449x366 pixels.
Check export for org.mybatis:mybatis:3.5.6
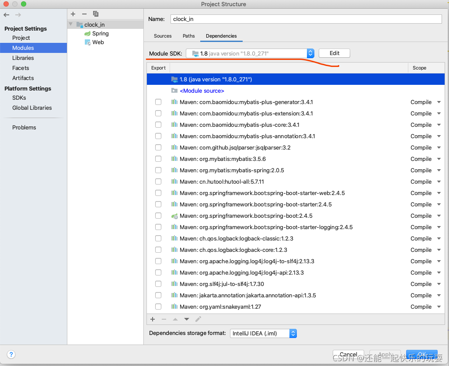[158, 159]
